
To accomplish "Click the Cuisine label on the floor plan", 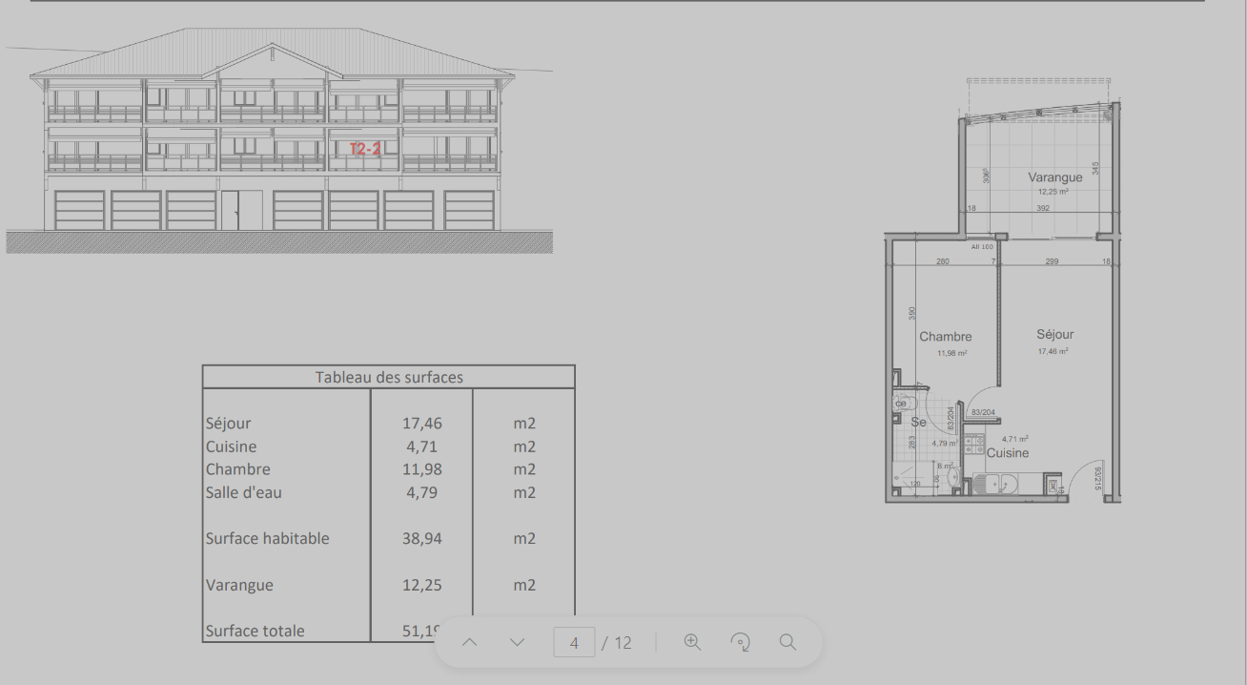I will pos(1008,453).
